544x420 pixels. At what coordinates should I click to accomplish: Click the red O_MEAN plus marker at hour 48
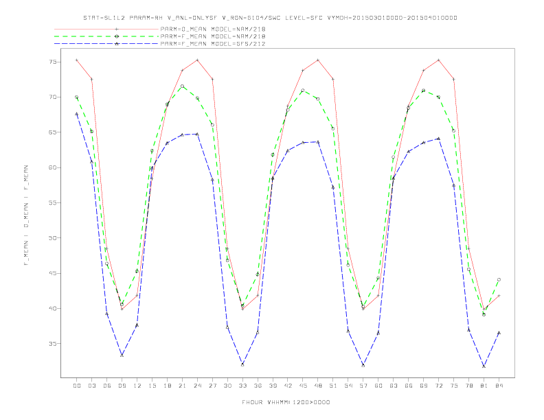318,60
